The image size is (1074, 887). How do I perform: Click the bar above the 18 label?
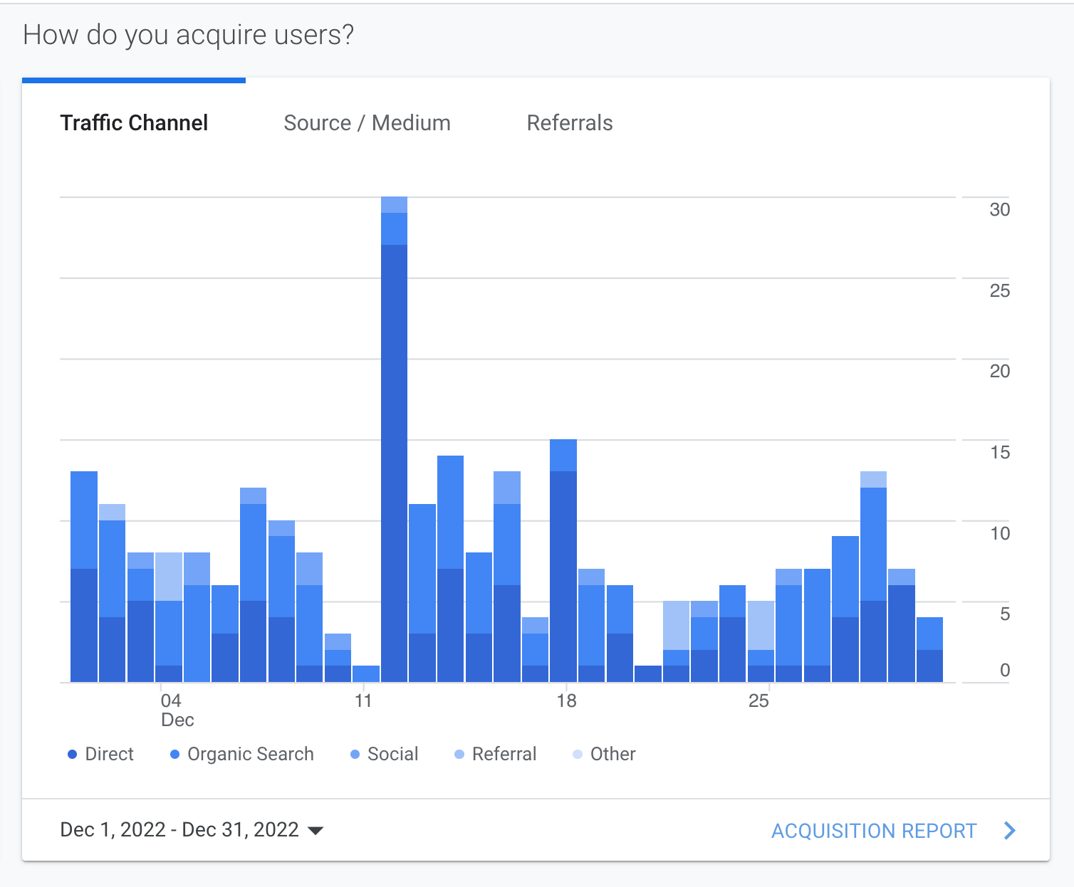tap(563, 562)
